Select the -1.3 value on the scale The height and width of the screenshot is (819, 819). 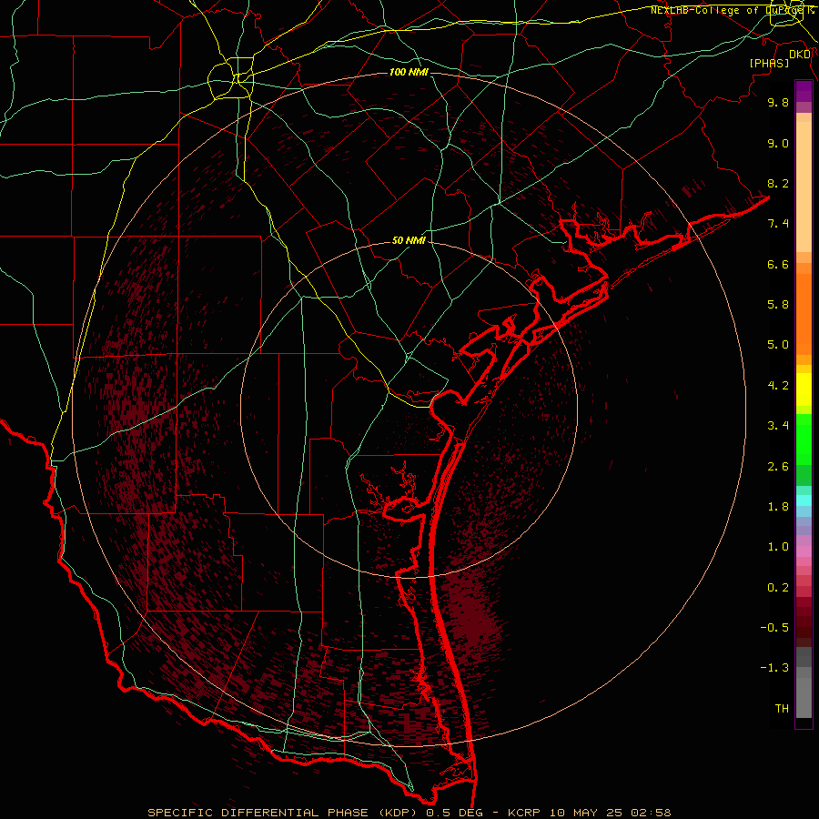774,668
